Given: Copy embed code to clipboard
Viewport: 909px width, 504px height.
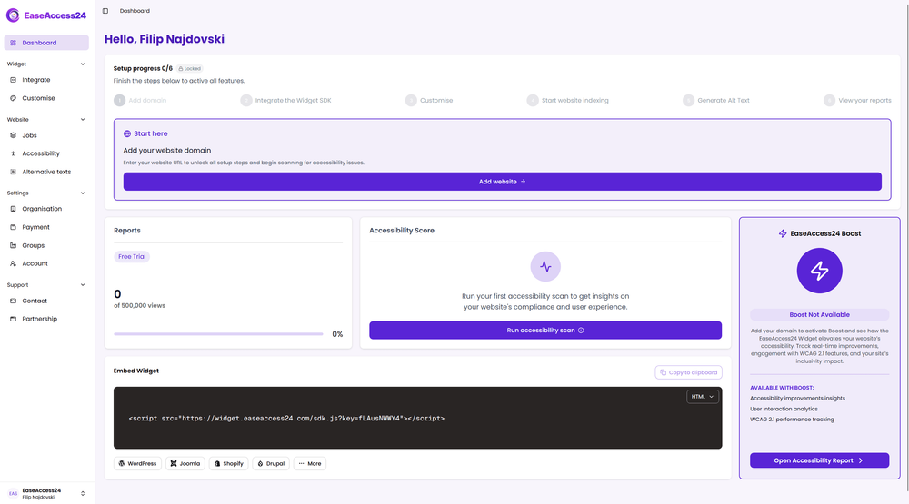Looking at the screenshot, I should [x=688, y=372].
